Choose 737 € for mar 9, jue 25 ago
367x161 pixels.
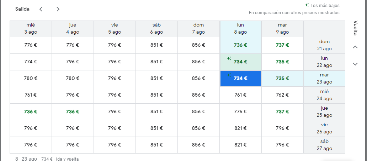coord(282,112)
